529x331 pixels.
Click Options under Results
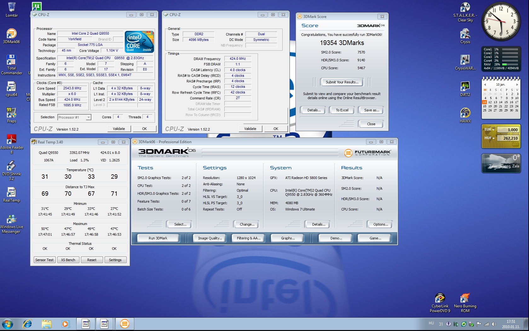[380, 224]
